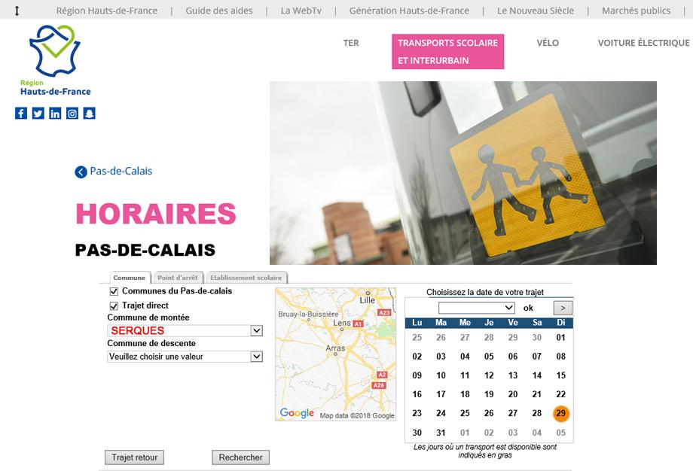Select day 31 in the calendar
The image size is (693, 471).
pos(441,433)
